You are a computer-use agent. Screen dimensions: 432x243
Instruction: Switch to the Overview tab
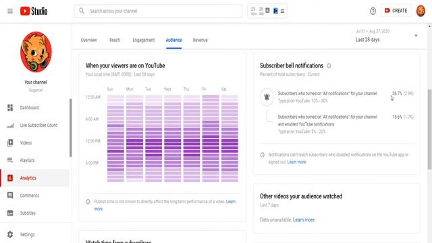[x=88, y=40]
